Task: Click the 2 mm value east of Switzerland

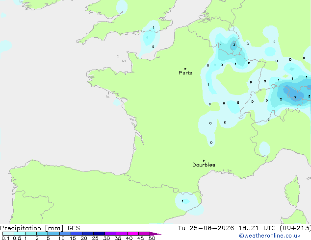Action: click(x=281, y=99)
